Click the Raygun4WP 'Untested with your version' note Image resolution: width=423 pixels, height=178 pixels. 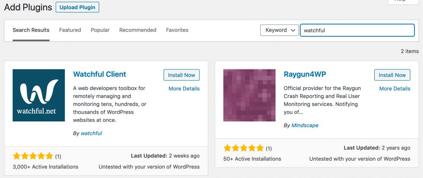coord(360,159)
